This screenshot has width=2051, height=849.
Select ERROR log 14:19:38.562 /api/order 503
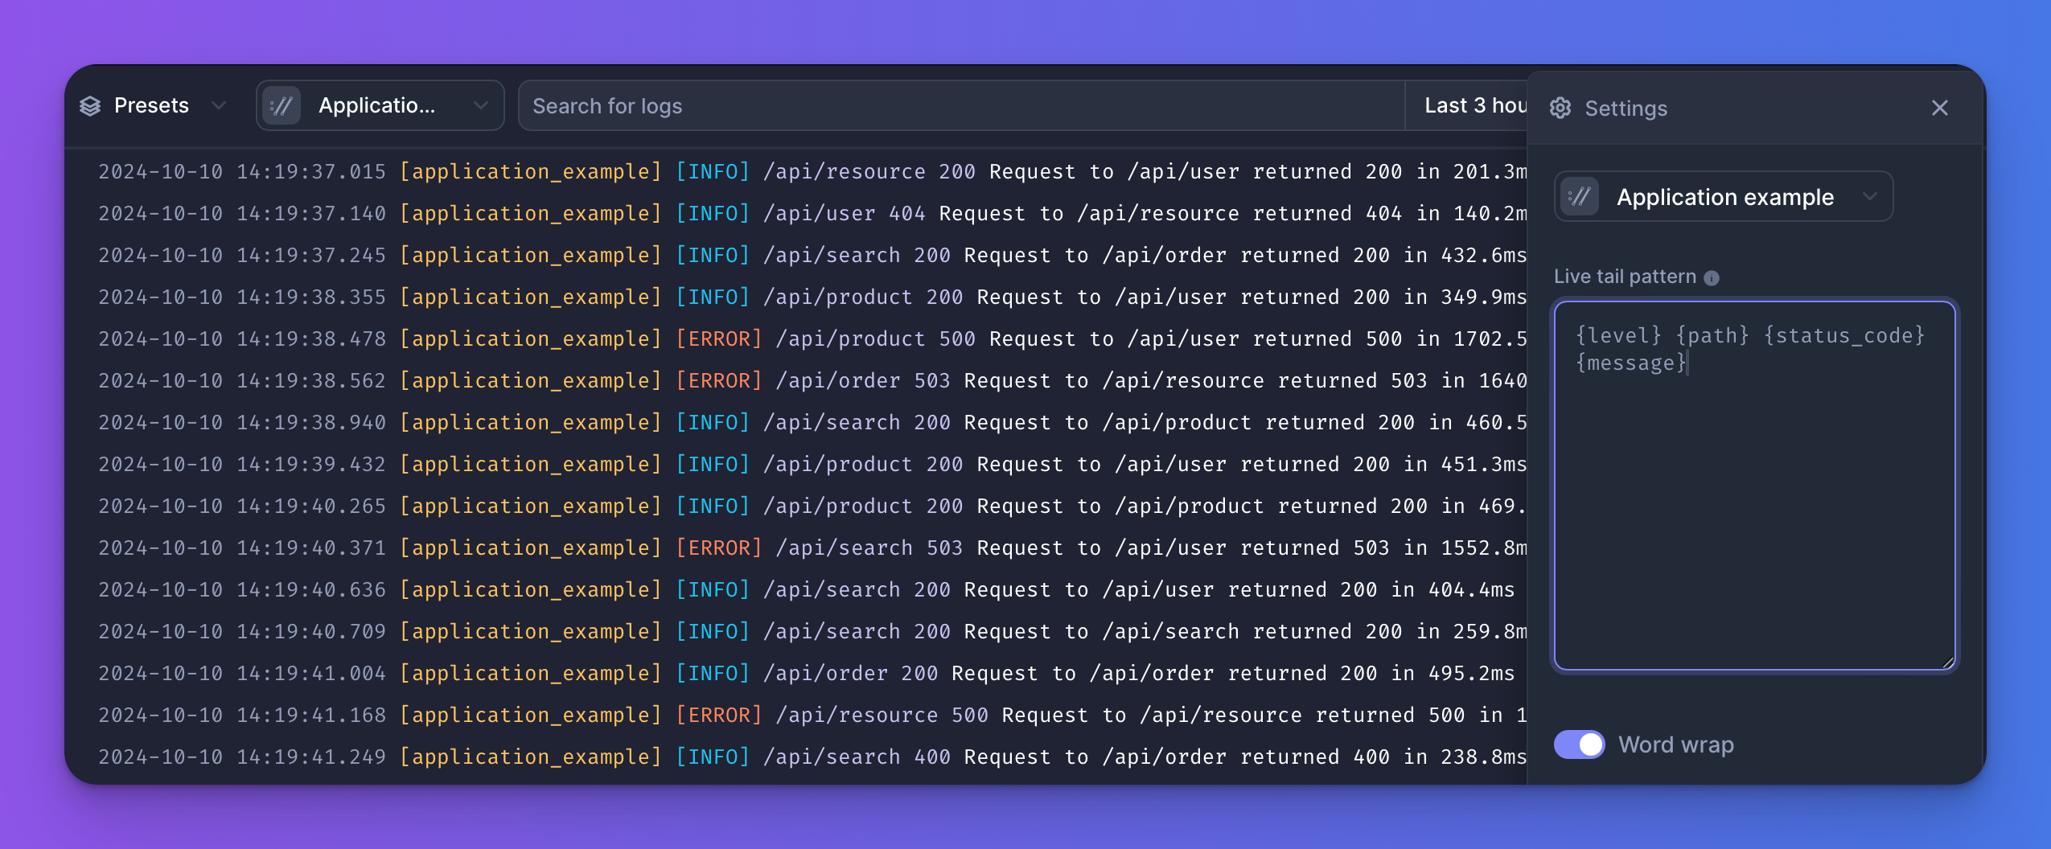click(812, 380)
